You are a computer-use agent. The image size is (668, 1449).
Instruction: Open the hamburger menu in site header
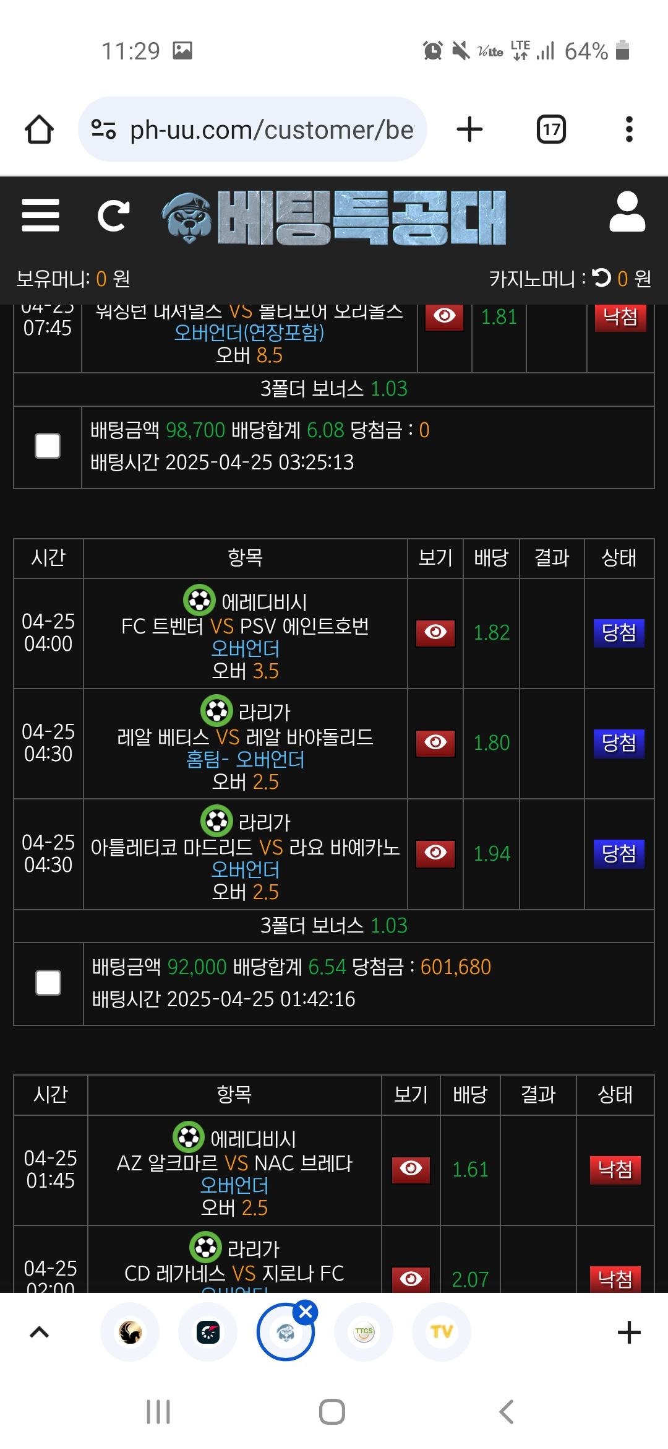(40, 215)
